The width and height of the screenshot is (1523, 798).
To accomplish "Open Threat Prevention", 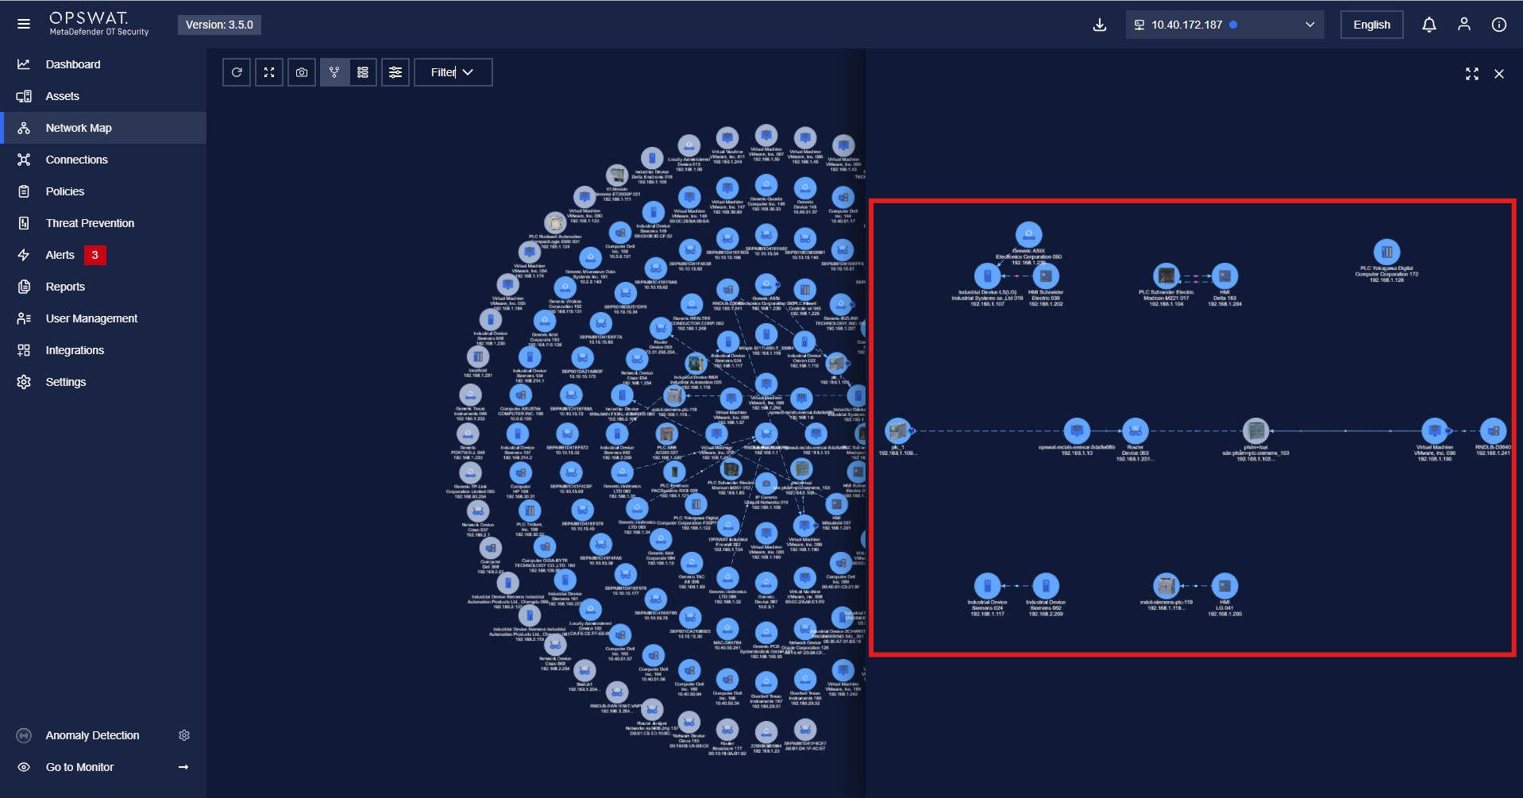I will pyautogui.click(x=103, y=223).
